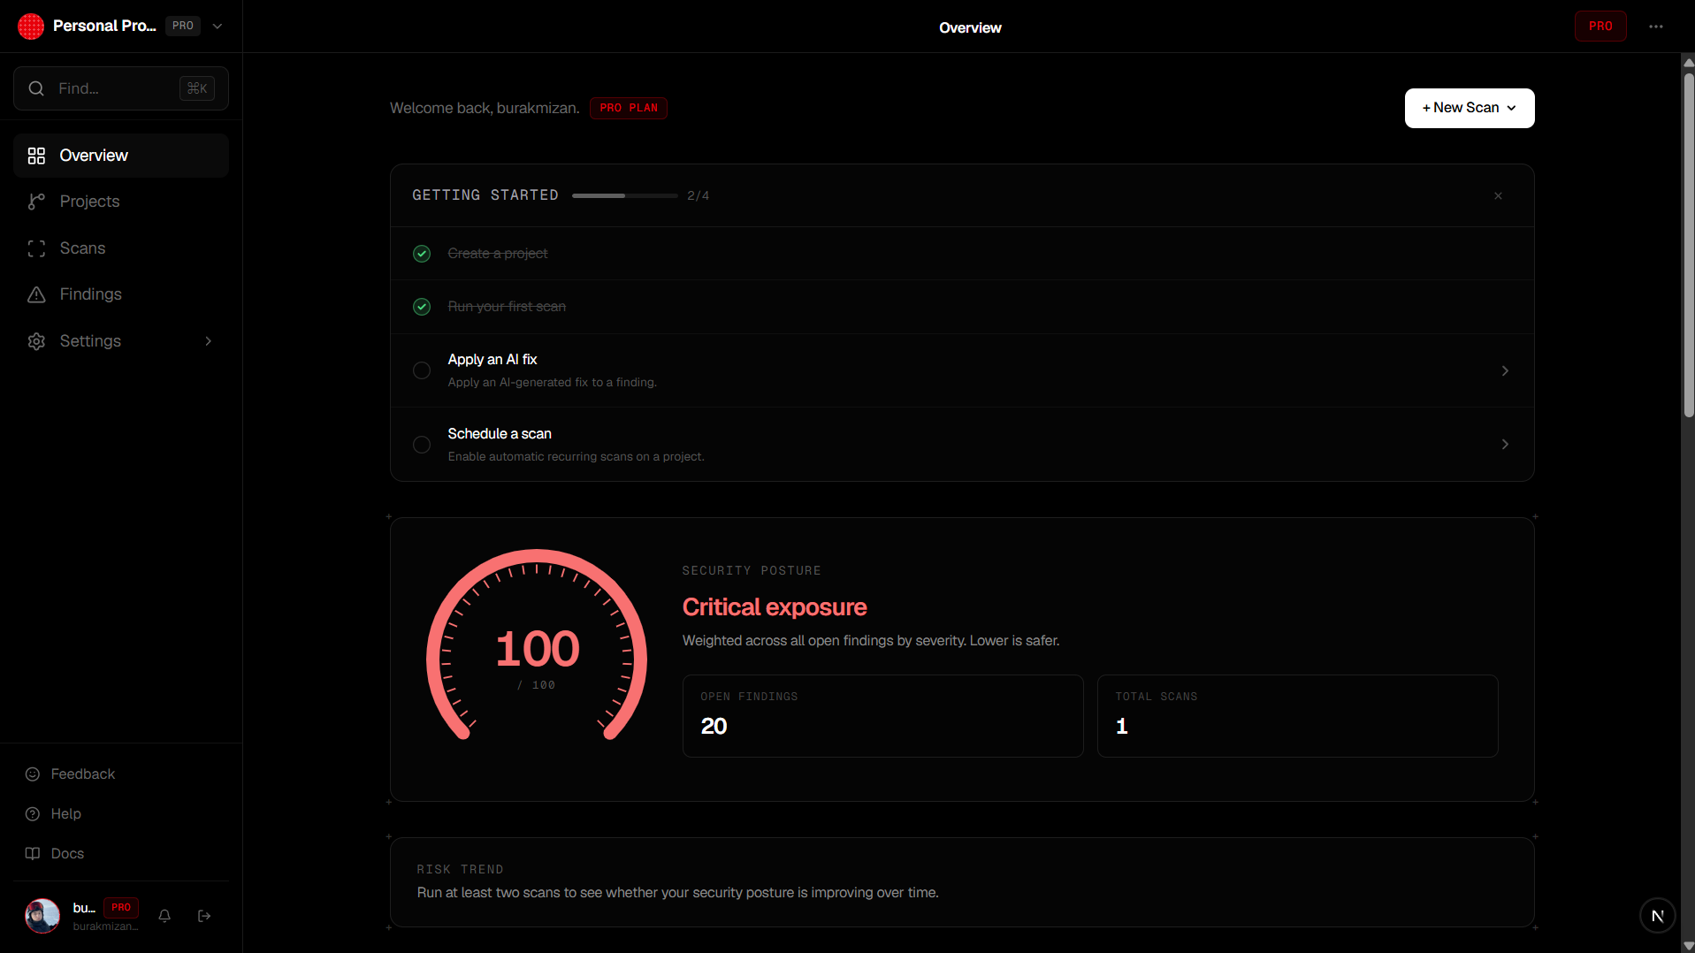Click the vertical scrollbar thumb

tap(1688, 246)
